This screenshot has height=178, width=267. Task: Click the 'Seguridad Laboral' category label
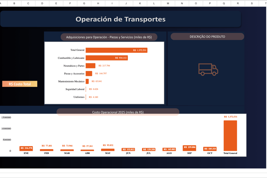point(75,89)
